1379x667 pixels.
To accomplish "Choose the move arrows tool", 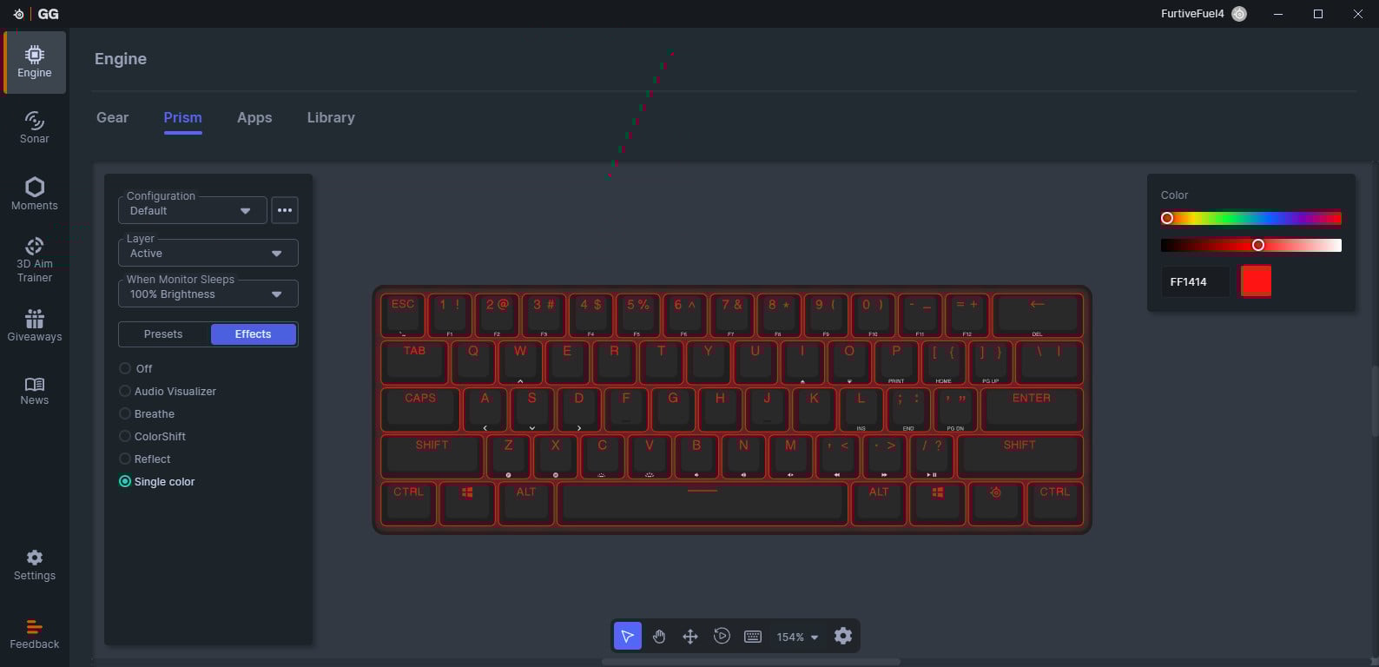I will (x=690, y=637).
